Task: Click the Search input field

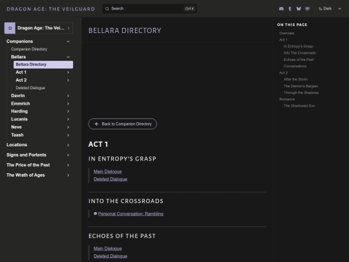Action: (149, 8)
